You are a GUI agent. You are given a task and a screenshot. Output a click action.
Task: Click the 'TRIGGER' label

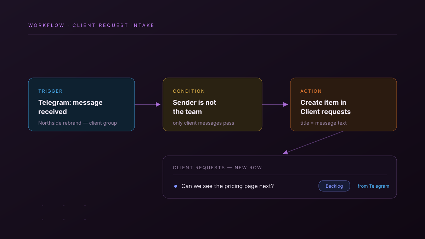pos(50,91)
